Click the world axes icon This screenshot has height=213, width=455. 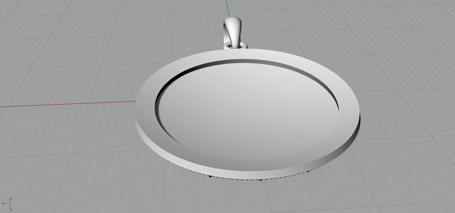click(8, 204)
